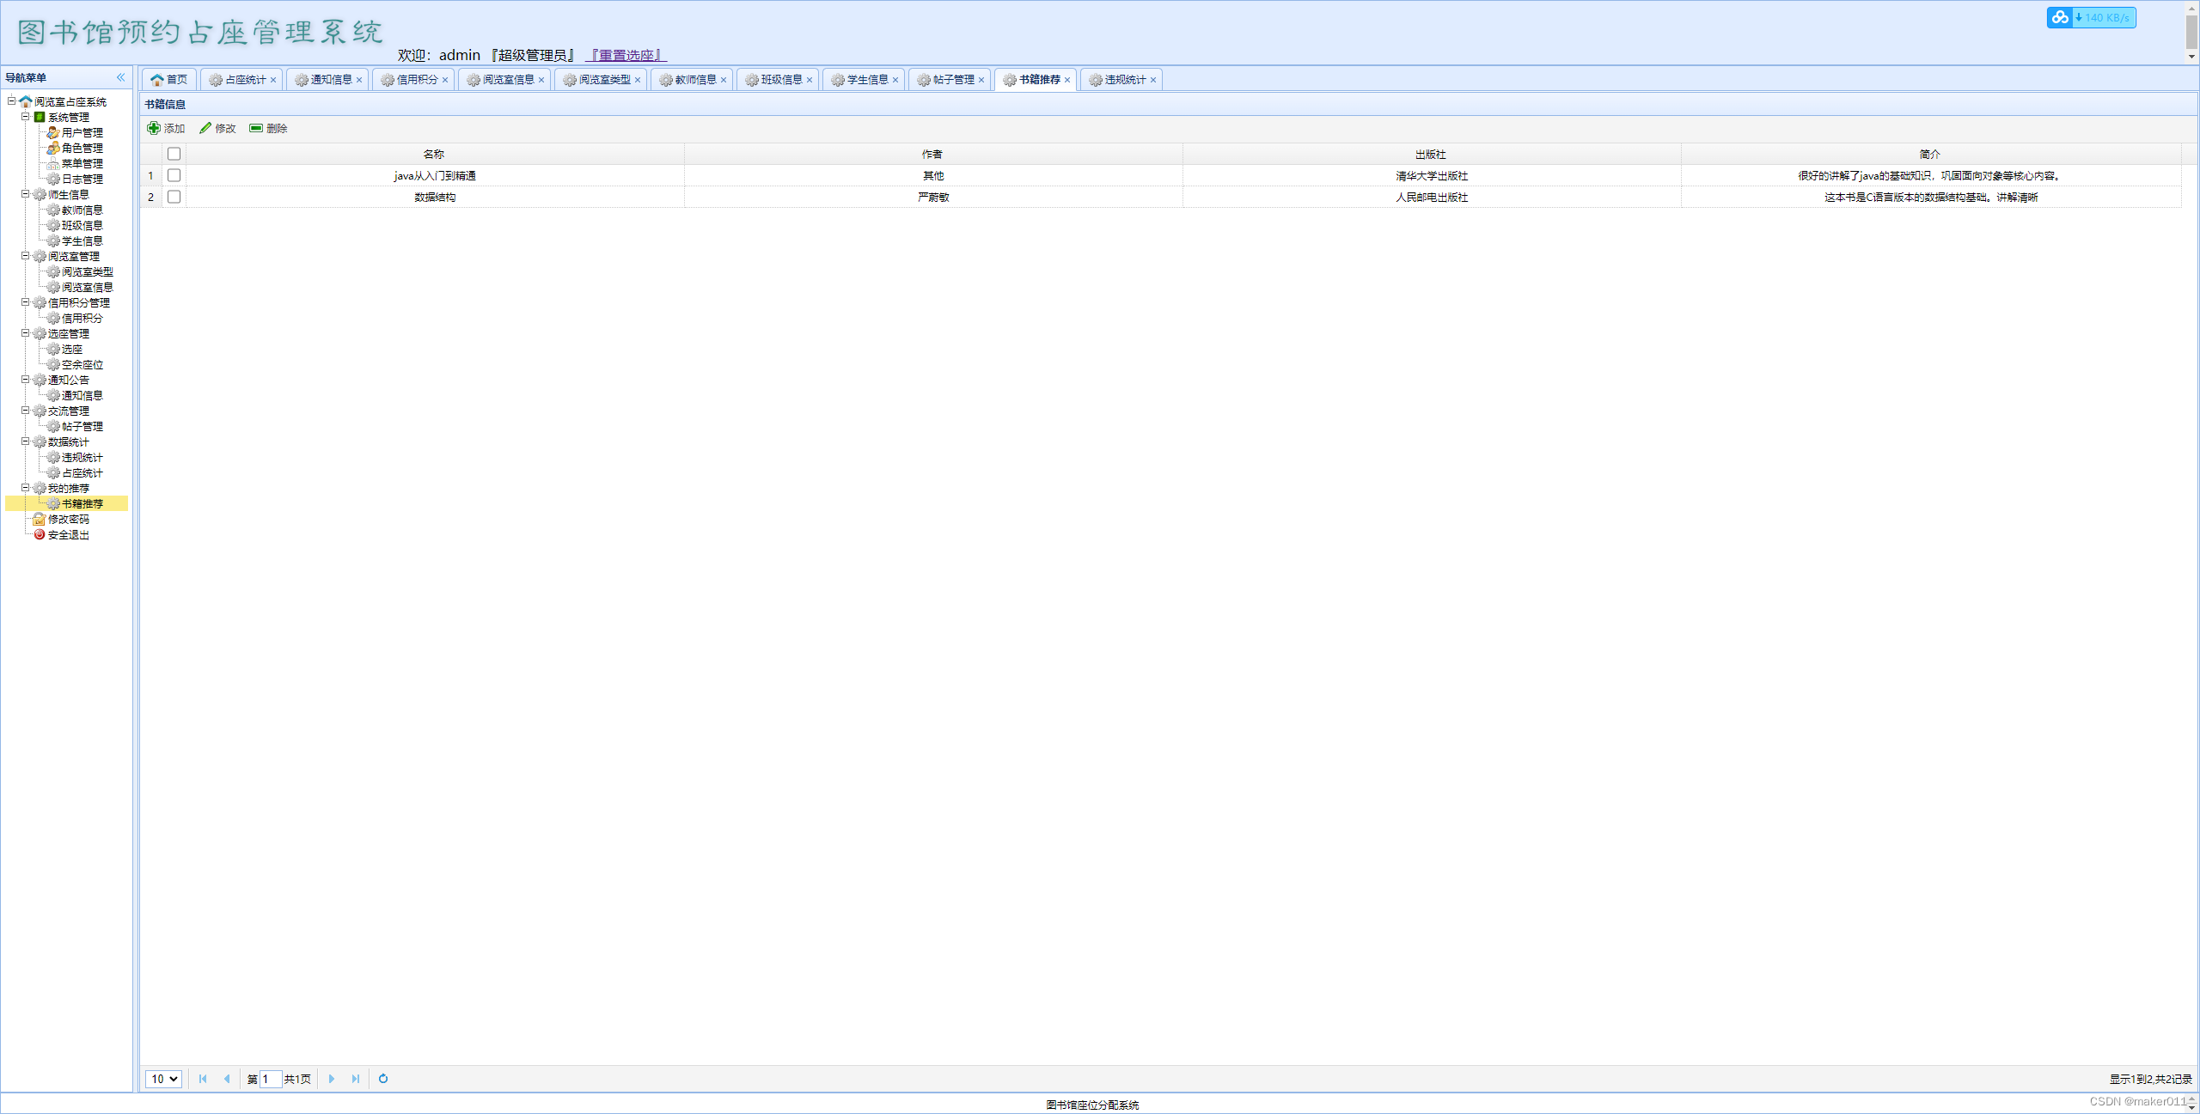Click the 出版社 column header
This screenshot has width=2200, height=1114.
pos(1431,154)
